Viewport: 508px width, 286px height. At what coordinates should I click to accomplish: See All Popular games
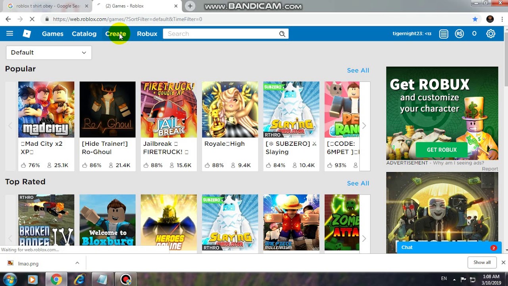click(x=358, y=70)
